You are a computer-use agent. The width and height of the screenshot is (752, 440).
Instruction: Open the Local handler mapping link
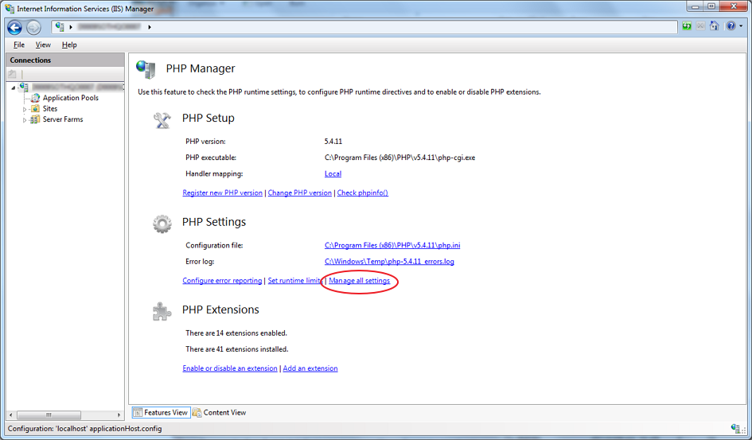(x=333, y=173)
